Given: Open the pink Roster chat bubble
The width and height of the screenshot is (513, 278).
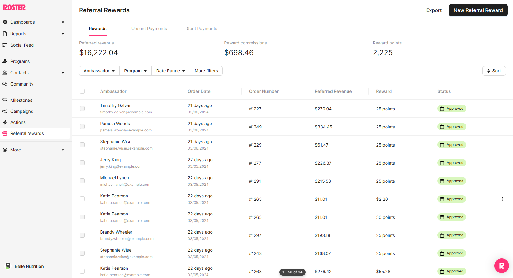Looking at the screenshot, I should 501,266.
